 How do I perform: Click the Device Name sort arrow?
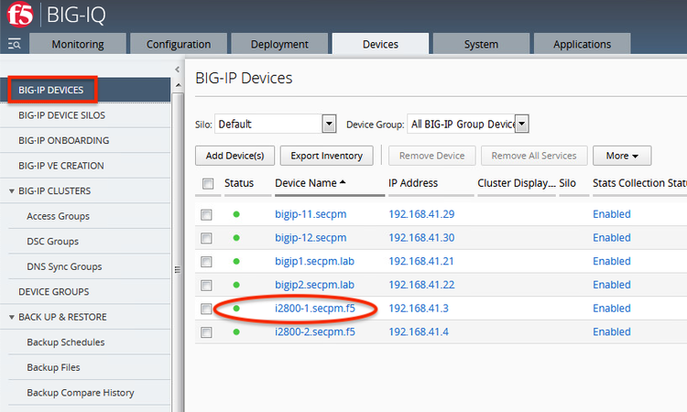click(x=343, y=183)
